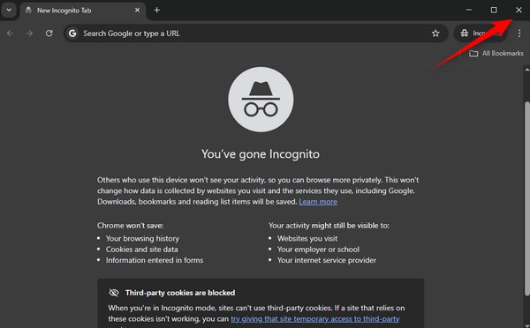
Task: Open the tab search dropdown arrow
Action: point(9,10)
